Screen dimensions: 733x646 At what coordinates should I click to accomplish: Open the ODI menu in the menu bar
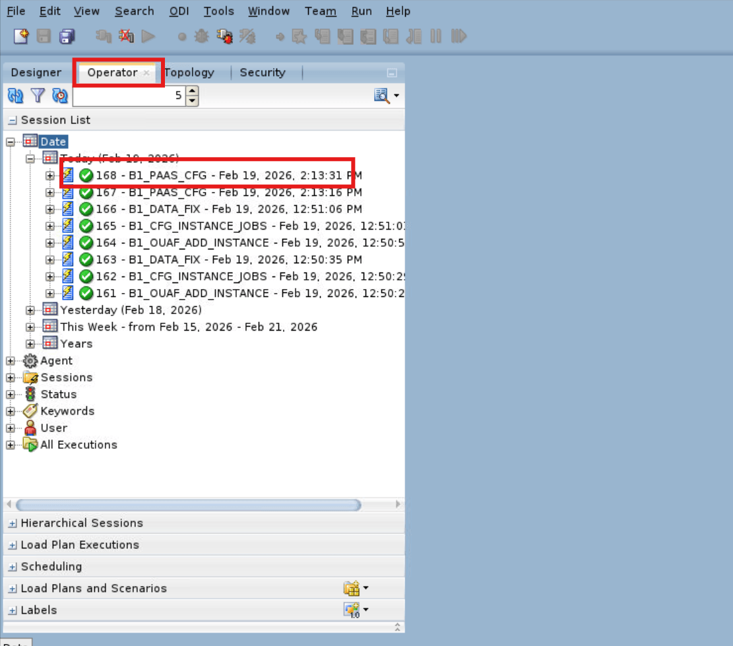coord(178,11)
